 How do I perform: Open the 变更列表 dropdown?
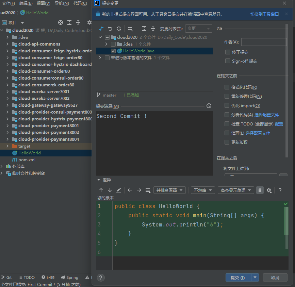[x=199, y=29]
